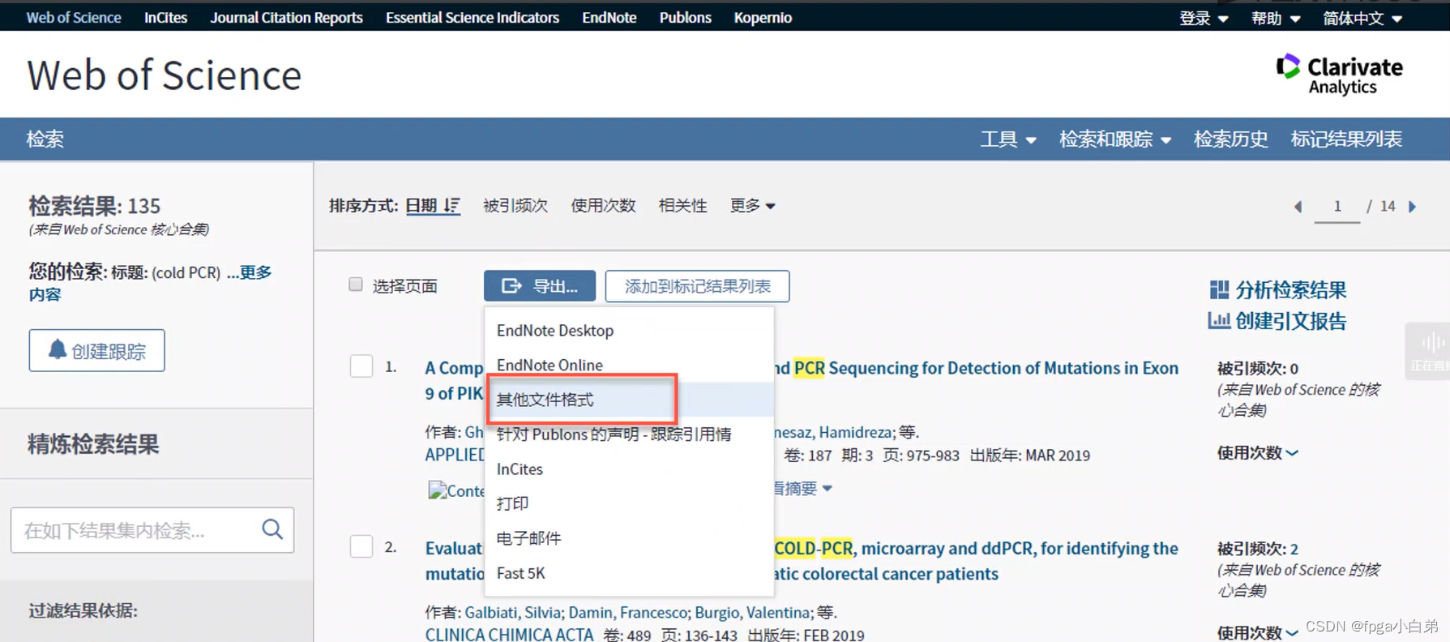Viewport: 1450px width, 642px height.
Task: Click 检索 in the blue navigation bar
Action: (45, 139)
